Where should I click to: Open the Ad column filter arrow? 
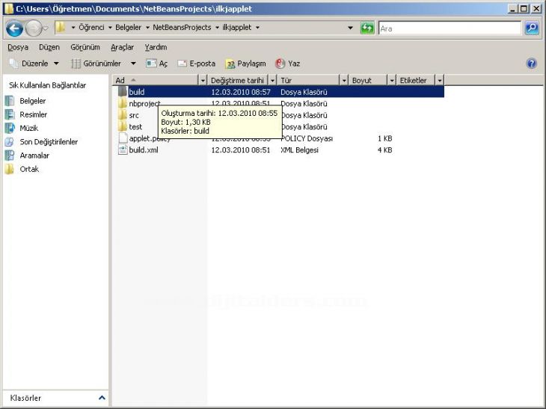coord(203,81)
